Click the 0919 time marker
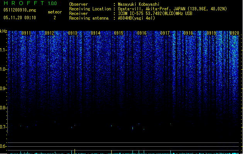 211,33
